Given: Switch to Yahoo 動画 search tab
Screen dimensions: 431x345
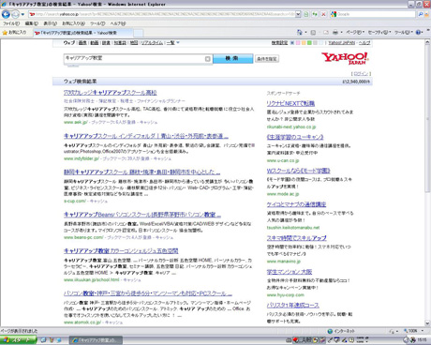Looking at the screenshot, I should click(95, 43).
